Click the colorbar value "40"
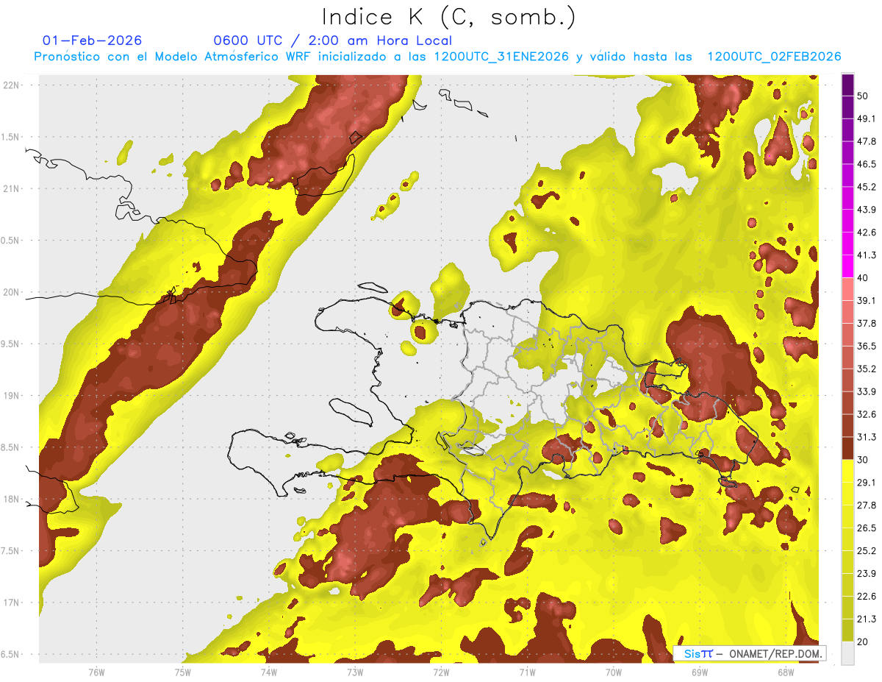 (864, 278)
